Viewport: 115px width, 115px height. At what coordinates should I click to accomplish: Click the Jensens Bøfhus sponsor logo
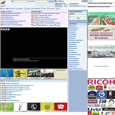[99, 87]
